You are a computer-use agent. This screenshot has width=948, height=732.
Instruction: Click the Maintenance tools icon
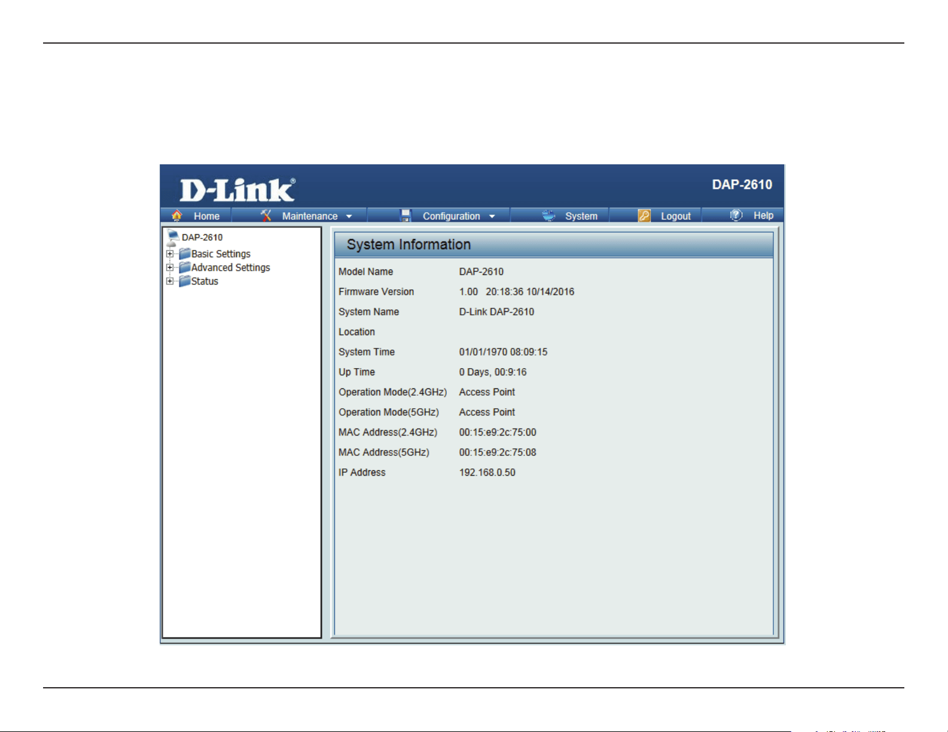[x=266, y=216]
